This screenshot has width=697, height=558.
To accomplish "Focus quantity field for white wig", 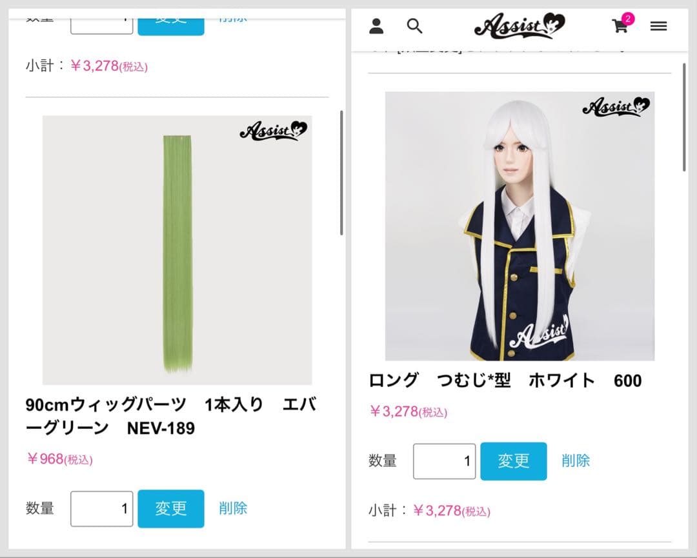I will pyautogui.click(x=445, y=461).
